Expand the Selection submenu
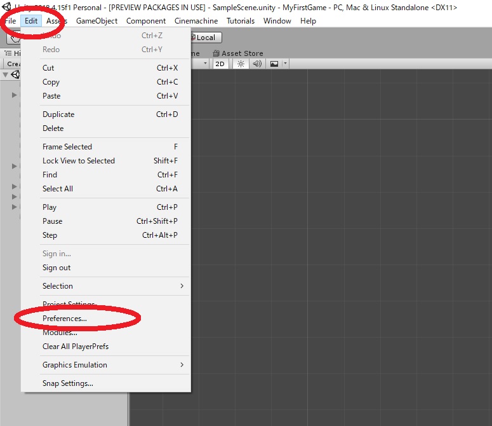This screenshot has width=492, height=426. point(114,286)
